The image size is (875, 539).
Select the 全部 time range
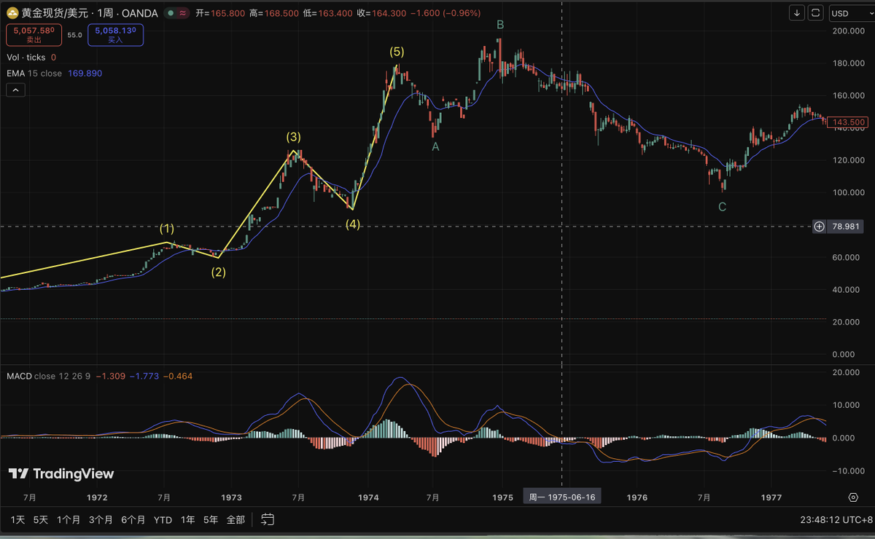coord(236,520)
